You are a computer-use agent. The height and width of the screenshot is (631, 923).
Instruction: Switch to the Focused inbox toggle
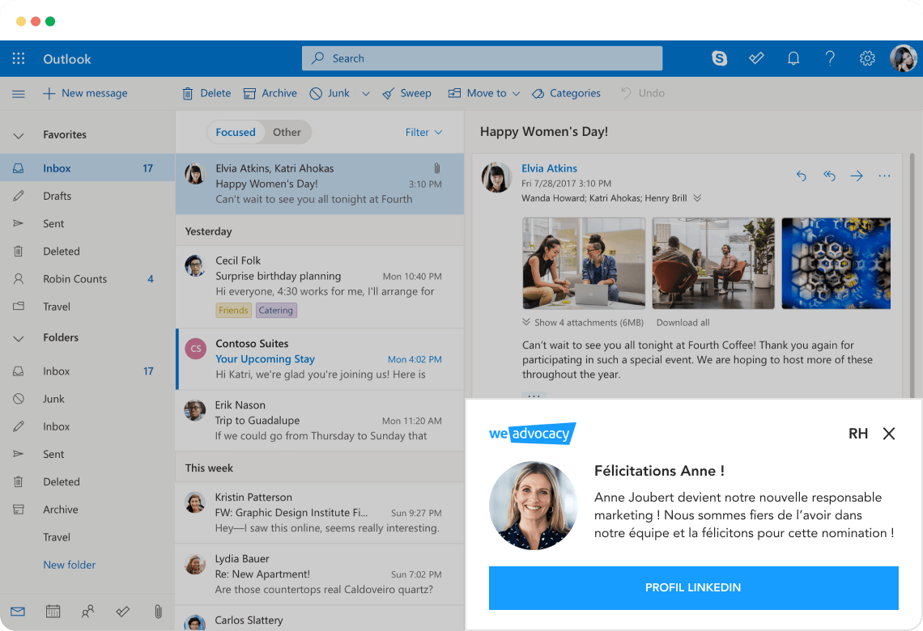[x=236, y=132]
